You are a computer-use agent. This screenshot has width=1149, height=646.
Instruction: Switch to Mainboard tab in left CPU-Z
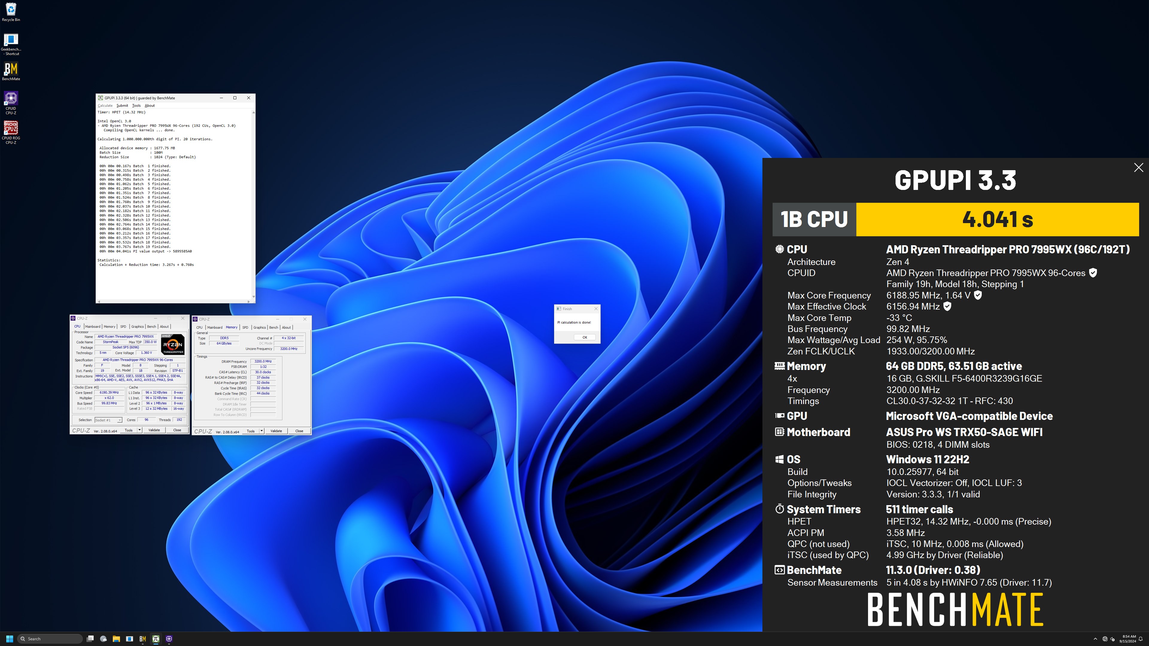click(x=93, y=327)
